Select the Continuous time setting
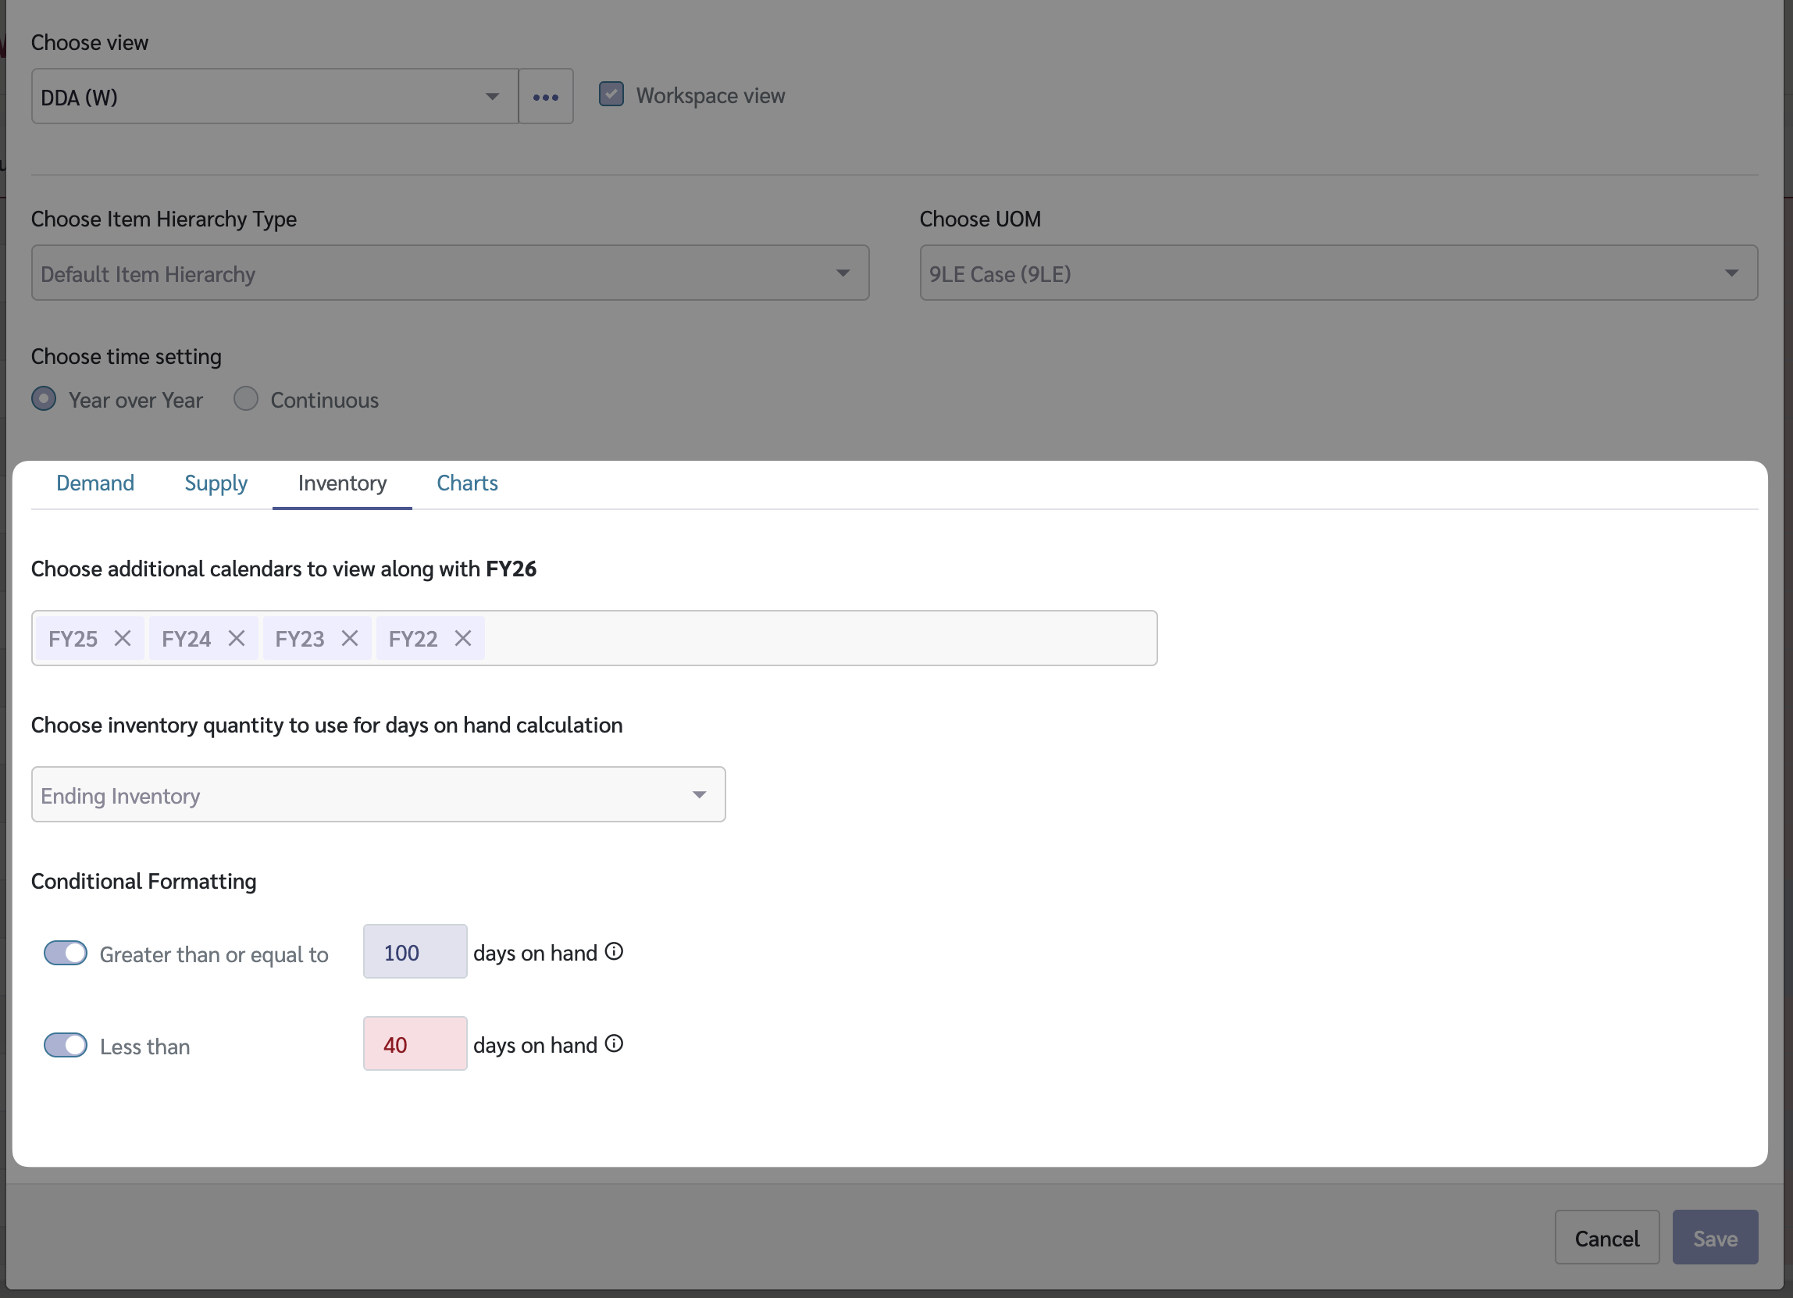This screenshot has height=1298, width=1793. click(246, 399)
